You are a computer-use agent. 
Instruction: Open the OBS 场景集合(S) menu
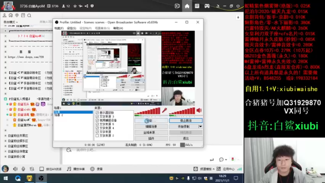point(102,28)
